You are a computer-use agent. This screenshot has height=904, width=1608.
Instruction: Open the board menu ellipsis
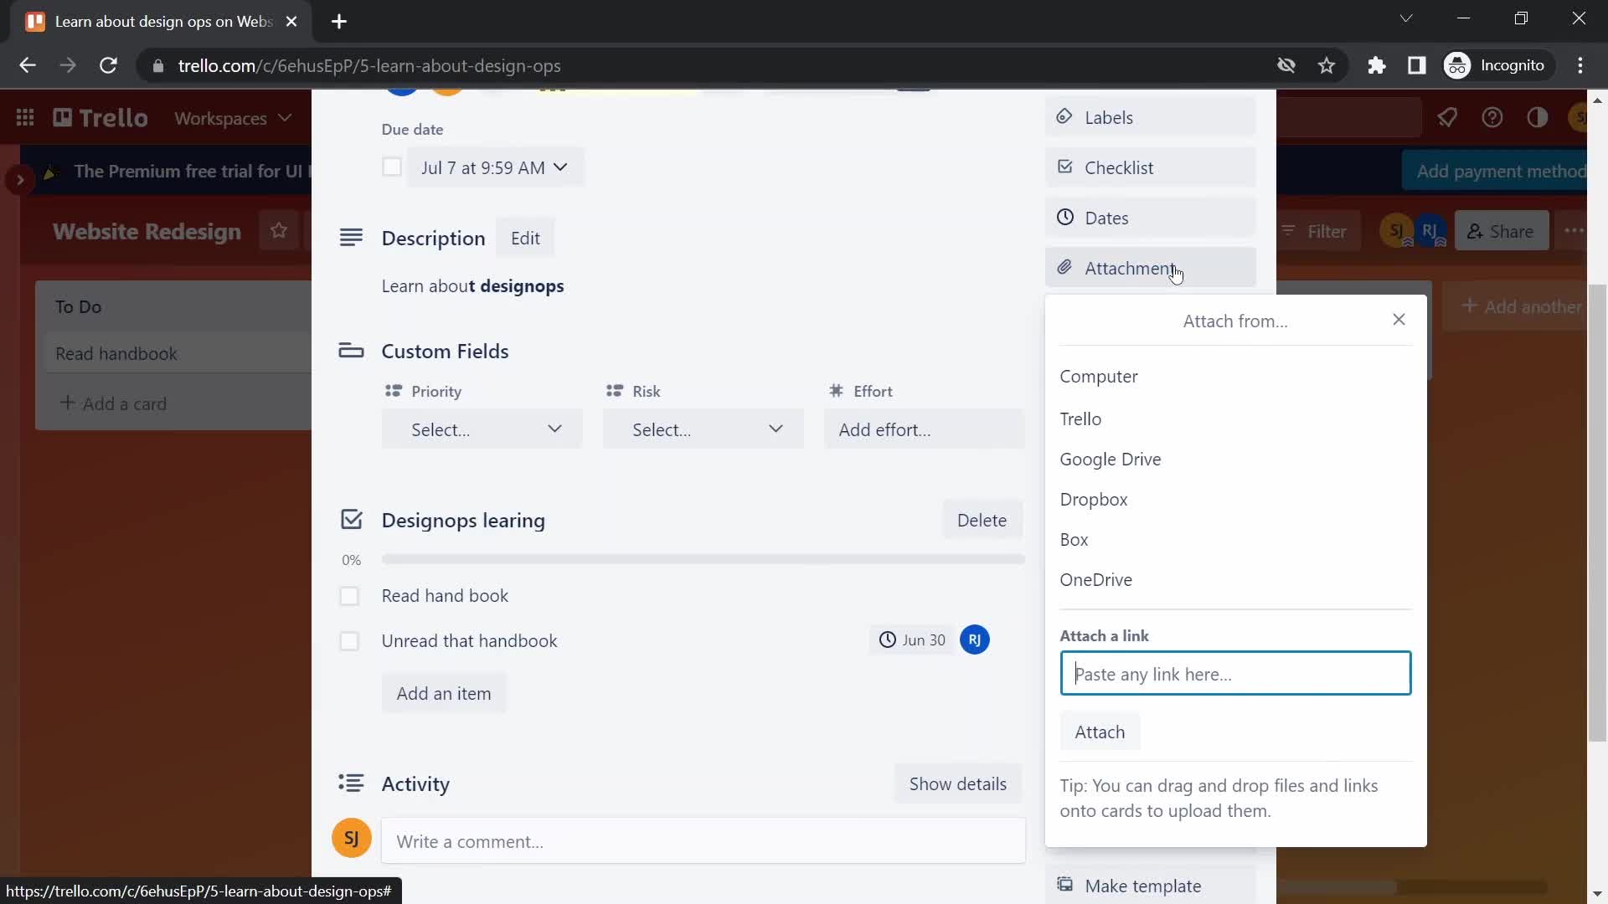pos(1573,231)
